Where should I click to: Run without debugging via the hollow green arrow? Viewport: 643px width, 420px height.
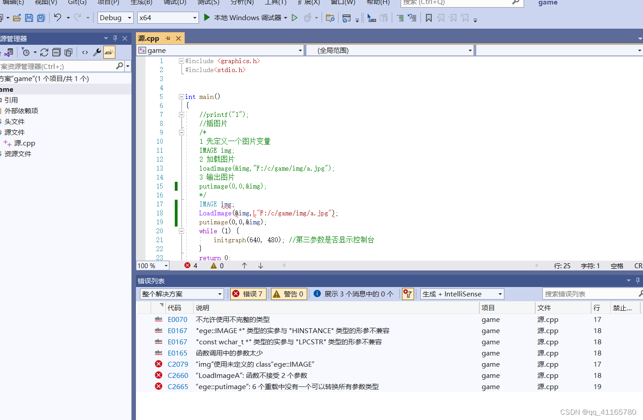tap(295, 18)
